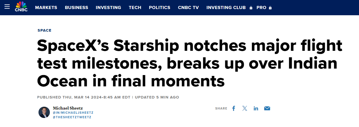The width and height of the screenshot is (359, 127).
Task: Navigate to the Politics section
Action: point(160,8)
